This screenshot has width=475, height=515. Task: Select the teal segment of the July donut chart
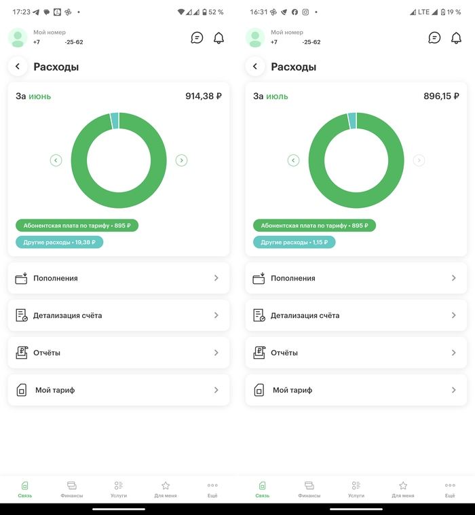[x=351, y=120]
